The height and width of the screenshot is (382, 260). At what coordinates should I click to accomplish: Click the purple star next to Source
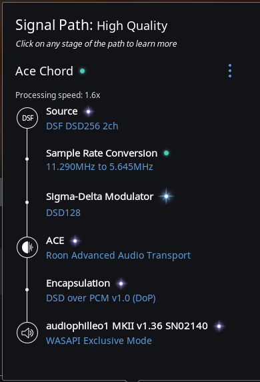[88, 111]
